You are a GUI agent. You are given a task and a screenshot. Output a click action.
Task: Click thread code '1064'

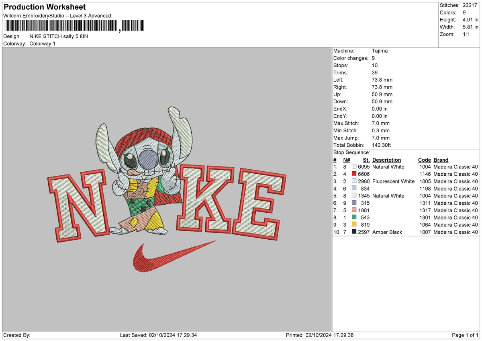[425, 225]
